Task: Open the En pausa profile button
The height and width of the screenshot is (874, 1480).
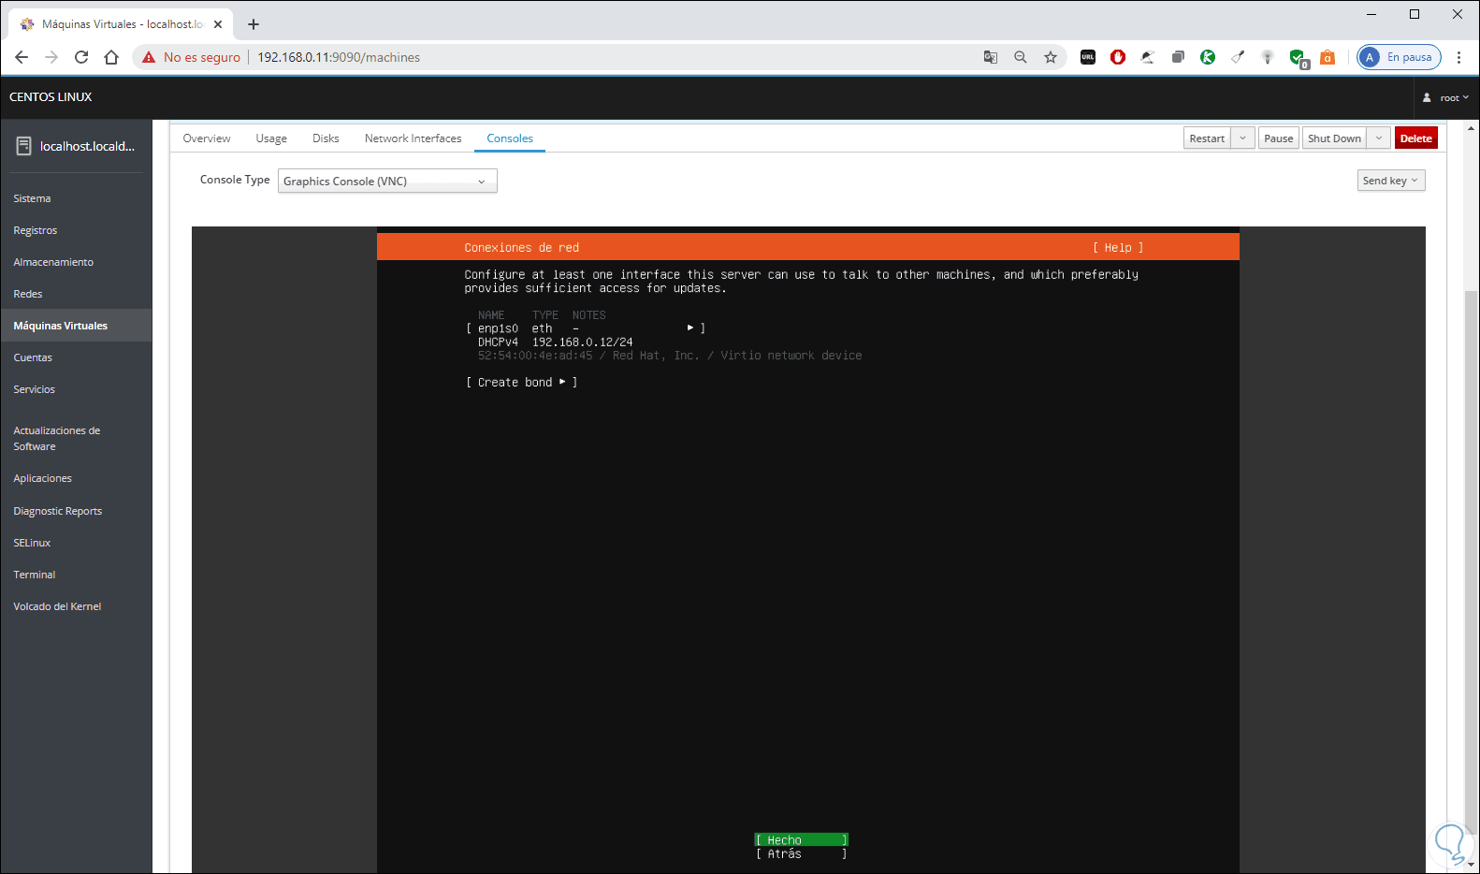Action: [x=1400, y=57]
